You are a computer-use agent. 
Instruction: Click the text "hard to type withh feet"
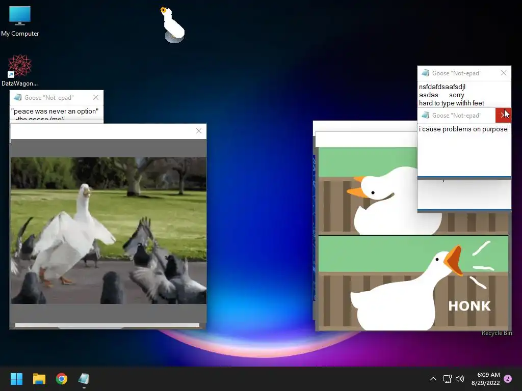[452, 103]
